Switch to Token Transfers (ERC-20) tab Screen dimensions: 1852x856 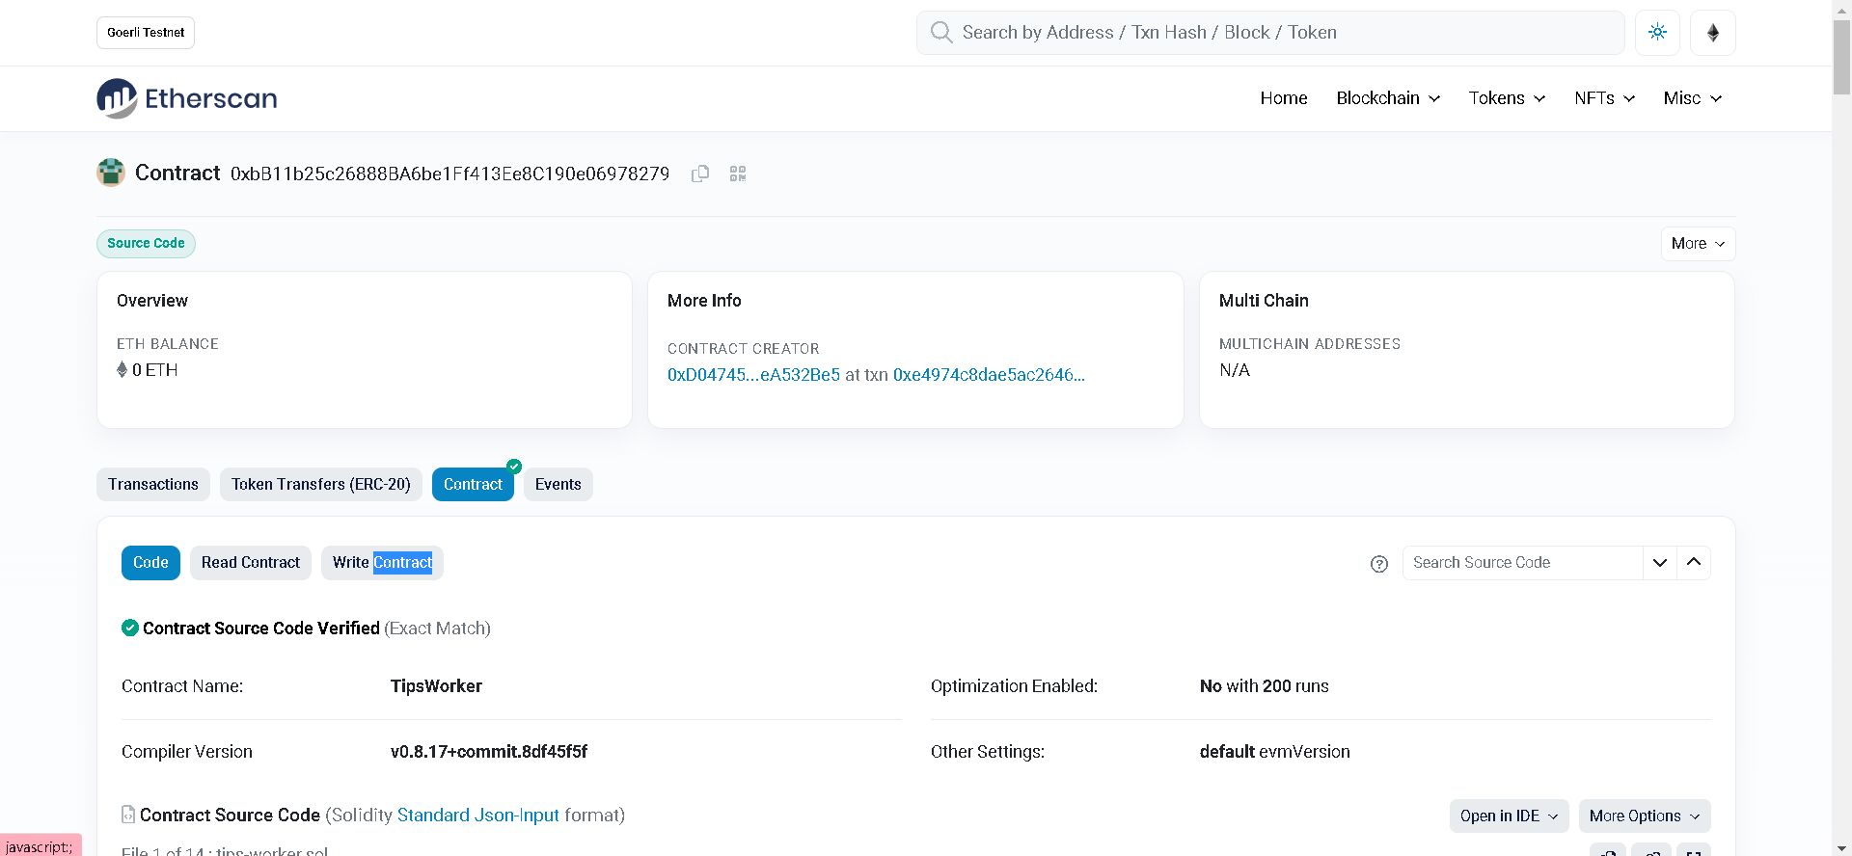click(321, 484)
